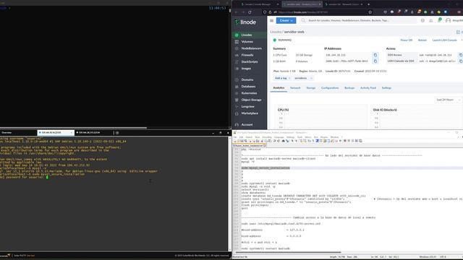The image size is (463, 260).
Task: Open the Linode notifications bell
Action: click(439, 20)
